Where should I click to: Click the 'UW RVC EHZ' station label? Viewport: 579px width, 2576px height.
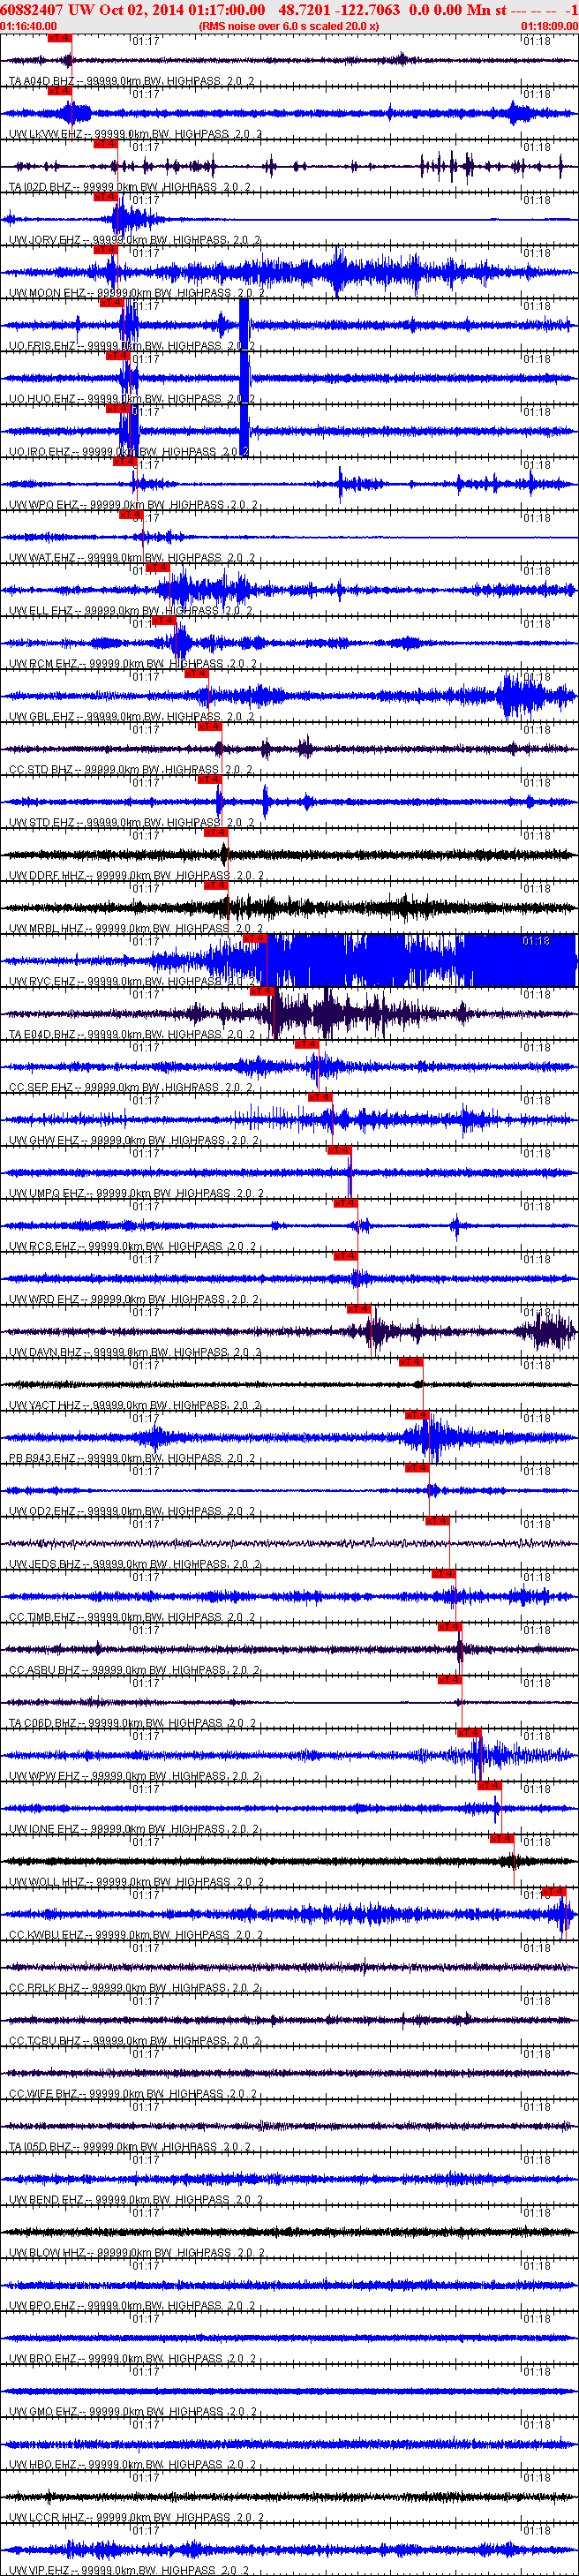point(43,982)
